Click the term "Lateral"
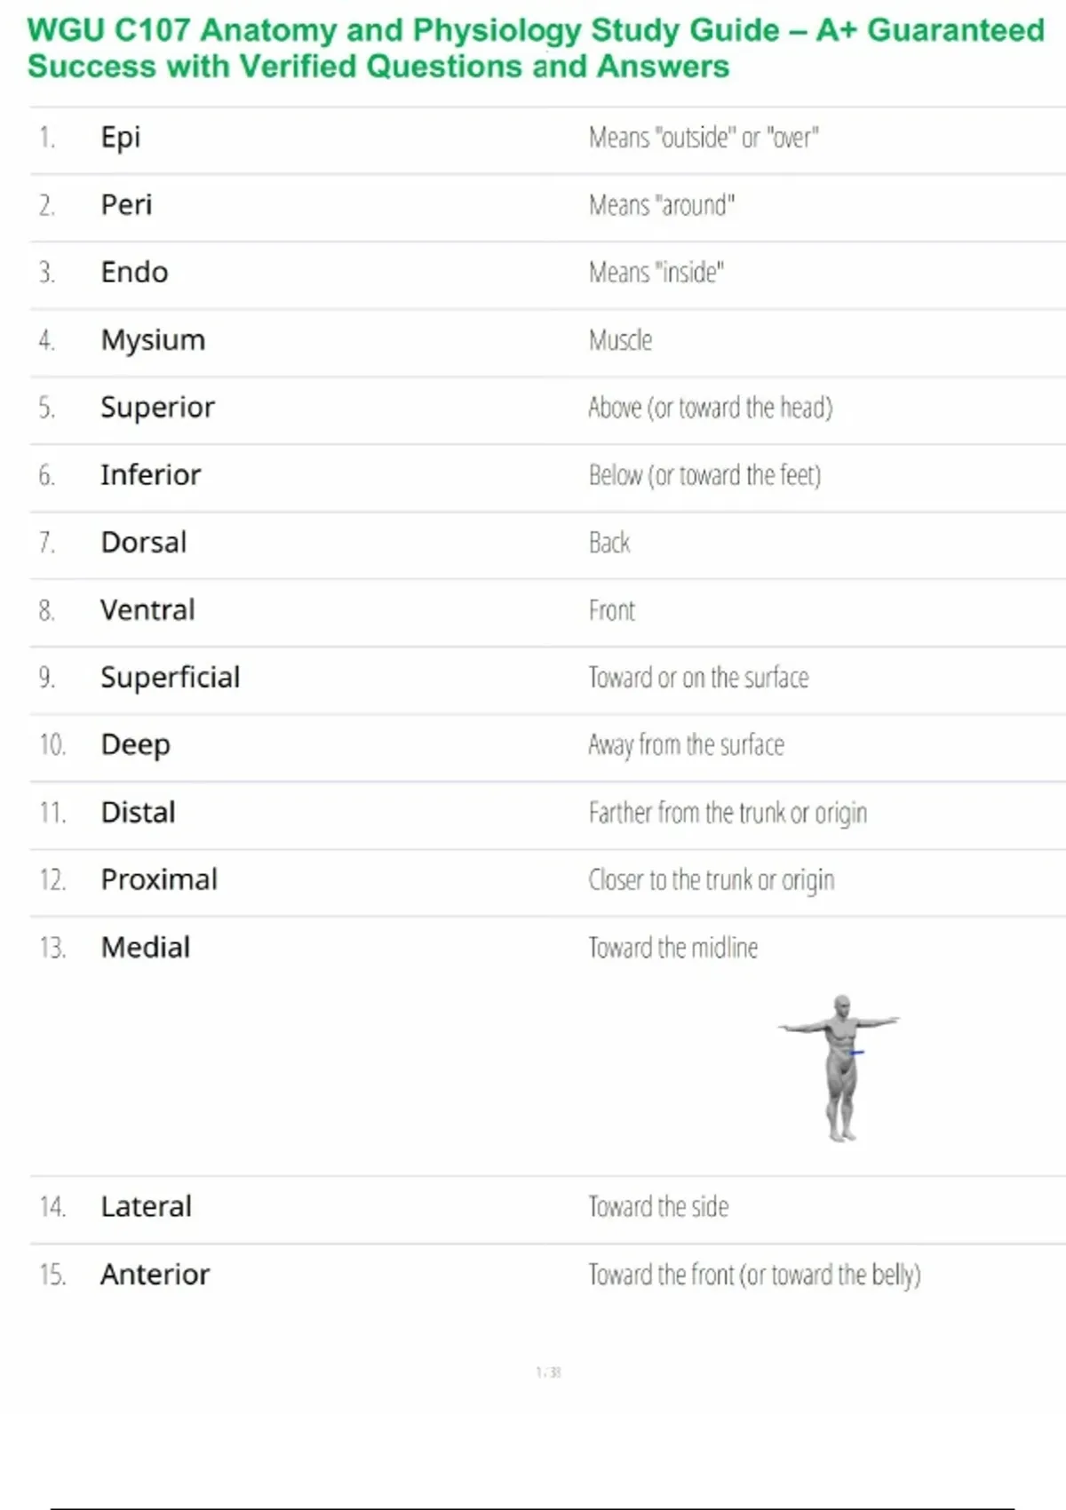The height and width of the screenshot is (1510, 1066). 146,1207
